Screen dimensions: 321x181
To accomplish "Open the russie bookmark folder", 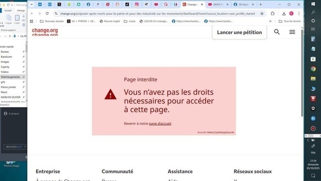I will click(130, 21).
